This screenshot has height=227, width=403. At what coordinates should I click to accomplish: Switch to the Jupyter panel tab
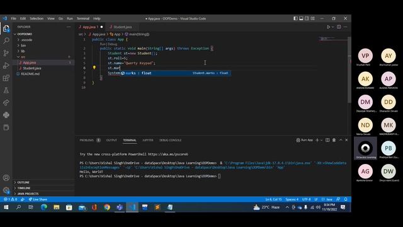(148, 140)
